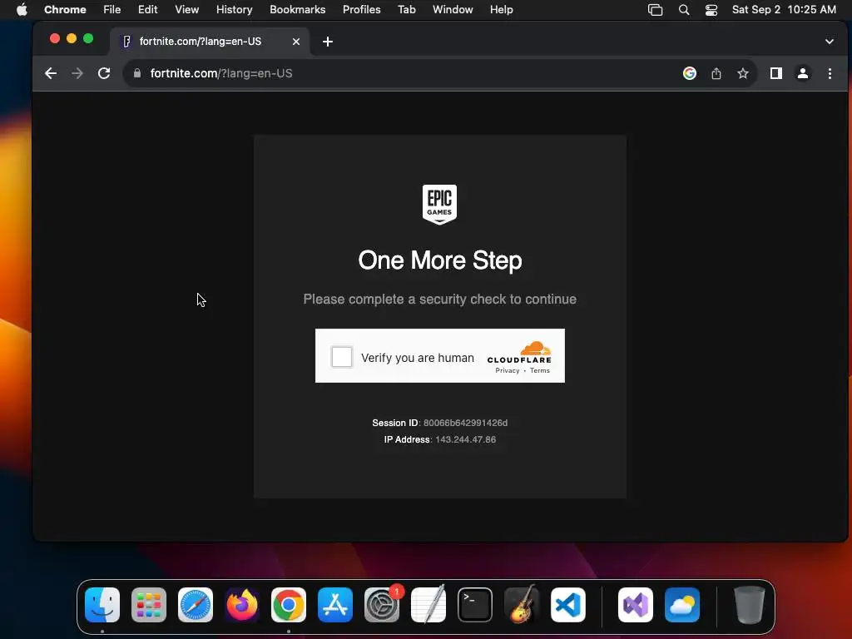Viewport: 852px width, 639px height.
Task: Close the fortnite.com tab
Action: pos(296,42)
